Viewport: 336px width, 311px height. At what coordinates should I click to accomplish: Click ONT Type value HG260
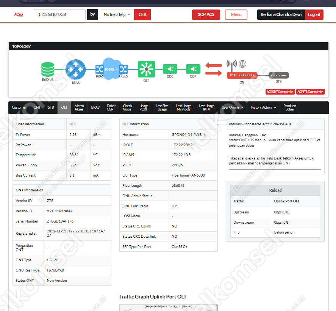pos(53,260)
